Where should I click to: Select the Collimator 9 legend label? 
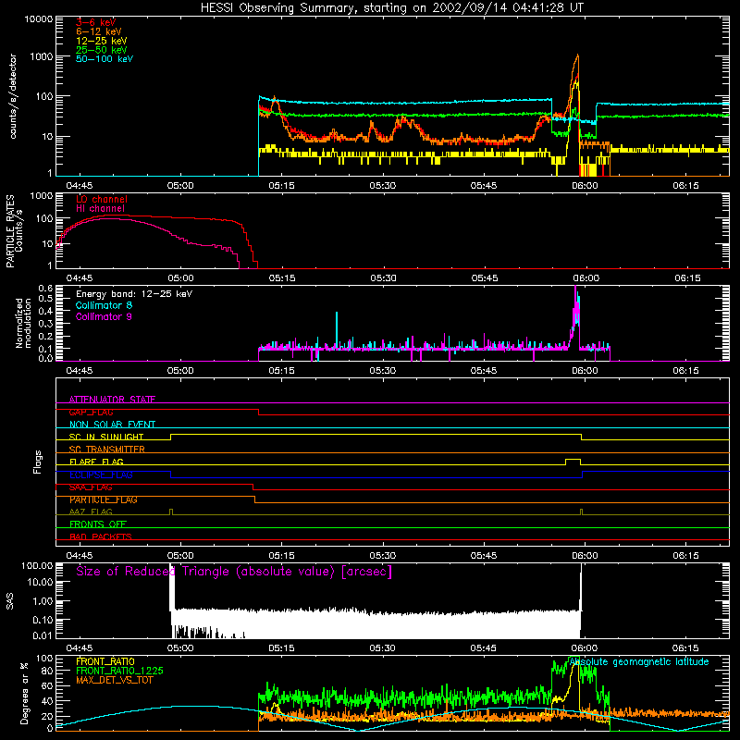(x=104, y=316)
